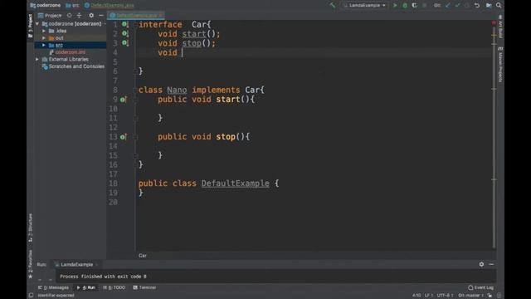Expand the src folder arrow

44,45
